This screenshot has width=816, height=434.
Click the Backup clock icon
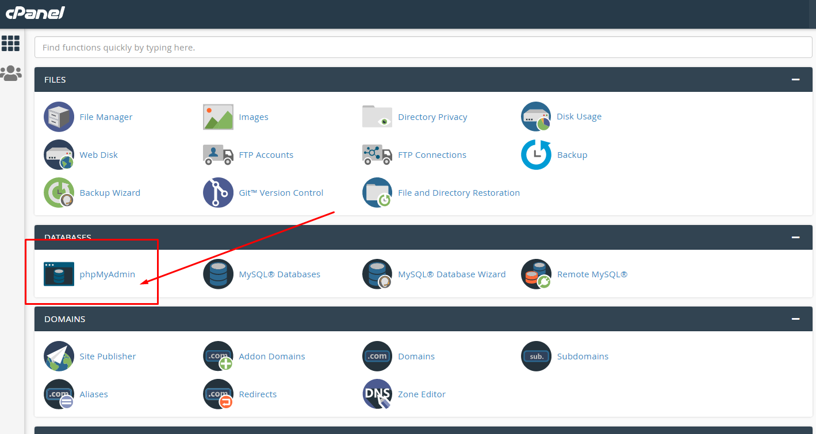pos(536,155)
